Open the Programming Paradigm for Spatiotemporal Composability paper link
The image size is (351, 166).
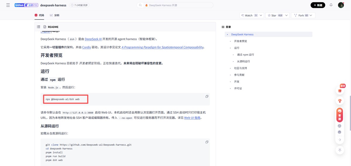pyautogui.click(x=162, y=47)
